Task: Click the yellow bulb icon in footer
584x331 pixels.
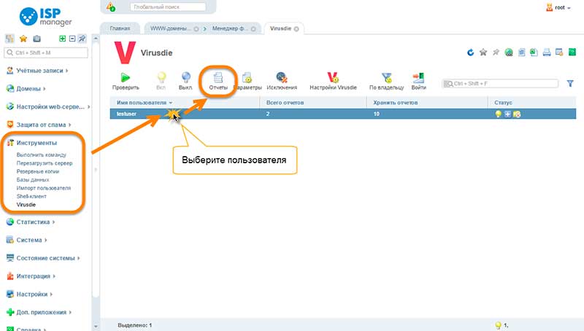Action: point(499,325)
